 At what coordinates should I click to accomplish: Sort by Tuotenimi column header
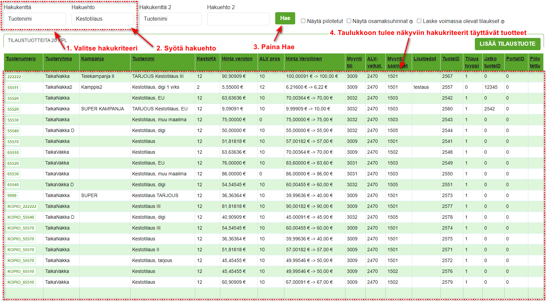pos(143,59)
